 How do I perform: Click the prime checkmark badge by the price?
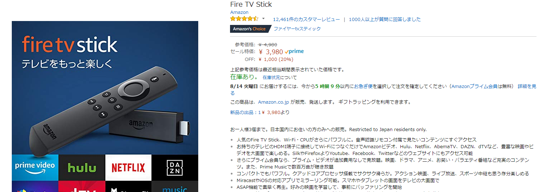pyautogui.click(x=294, y=52)
